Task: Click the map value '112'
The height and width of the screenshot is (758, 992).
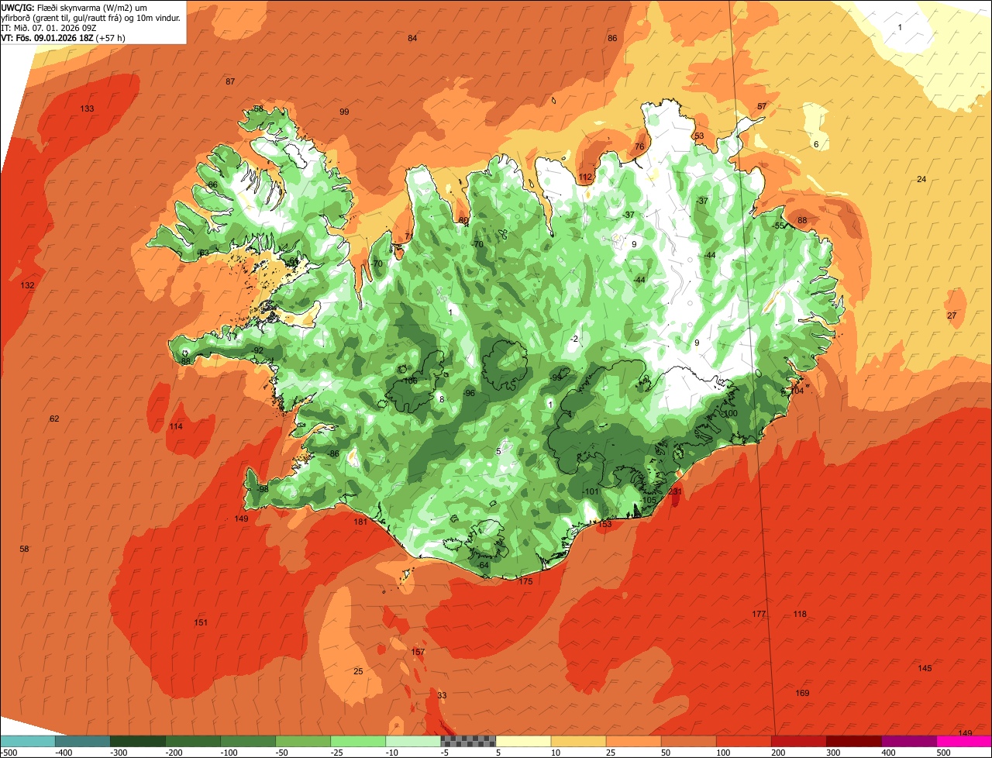Action: coord(585,177)
